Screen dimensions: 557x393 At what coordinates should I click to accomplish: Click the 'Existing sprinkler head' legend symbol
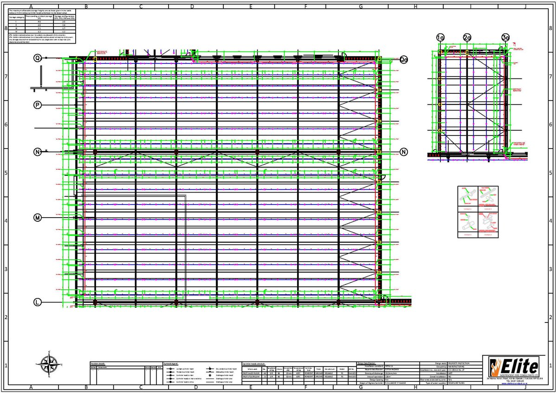pos(210,375)
